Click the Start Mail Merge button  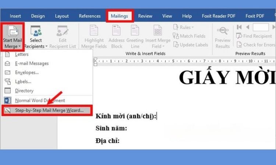click(12, 37)
